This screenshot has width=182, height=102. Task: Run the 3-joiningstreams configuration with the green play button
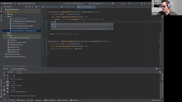107,3
